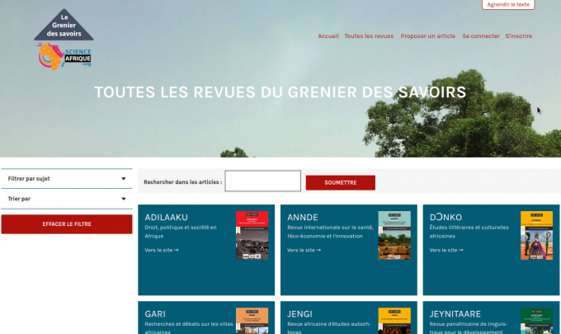
Task: Expand the Filtrer par sujet dropdown
Action: tap(67, 178)
